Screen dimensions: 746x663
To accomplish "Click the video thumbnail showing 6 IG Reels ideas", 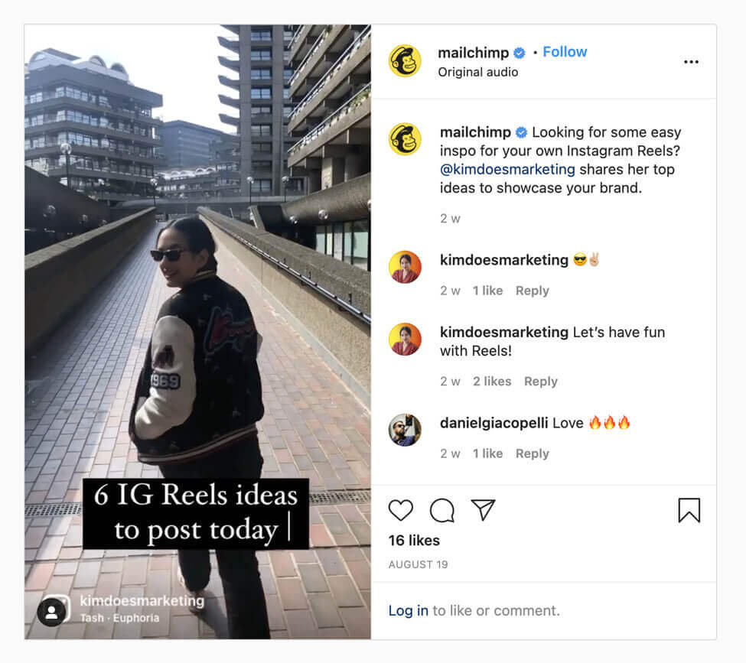I will [x=197, y=321].
